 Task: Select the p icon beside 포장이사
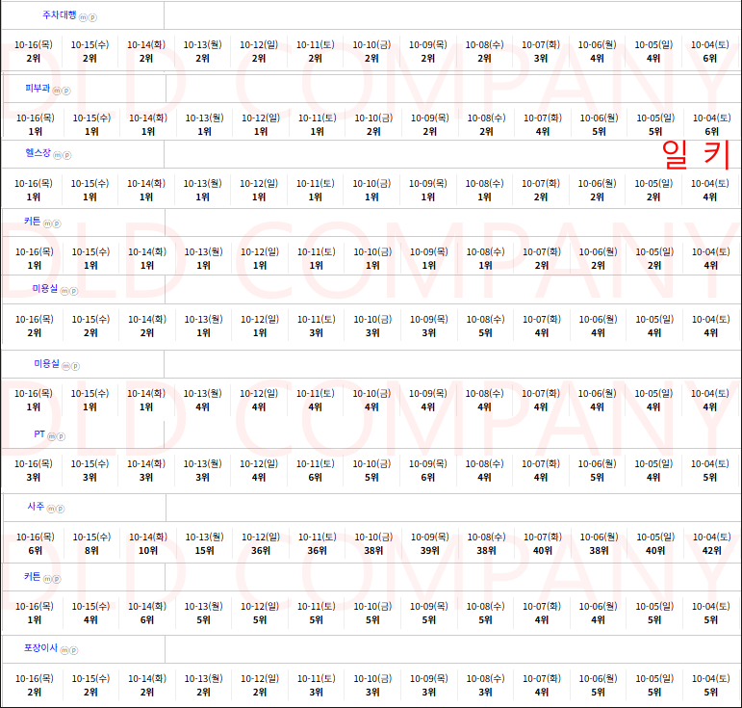[74, 651]
